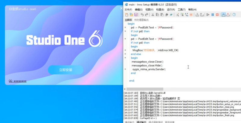Click the Copy toolbar icon
This screenshot has height=123, width=241.
point(157,15)
